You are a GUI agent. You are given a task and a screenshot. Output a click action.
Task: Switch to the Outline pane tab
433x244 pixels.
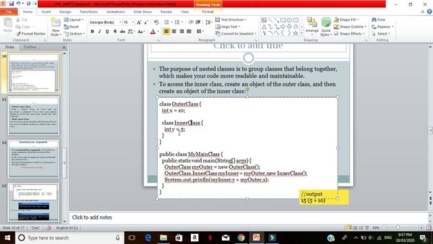[30, 47]
